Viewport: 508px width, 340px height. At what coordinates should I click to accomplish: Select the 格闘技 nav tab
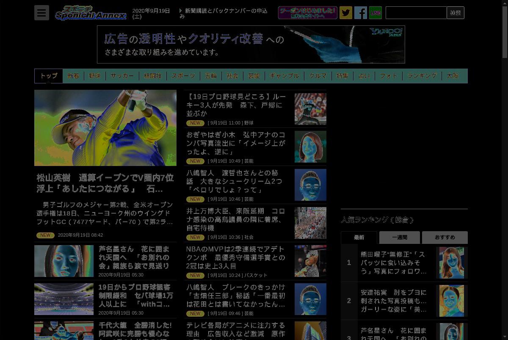point(153,76)
